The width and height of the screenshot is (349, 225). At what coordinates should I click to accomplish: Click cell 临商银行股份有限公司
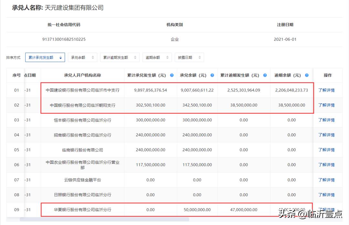pos(83,150)
